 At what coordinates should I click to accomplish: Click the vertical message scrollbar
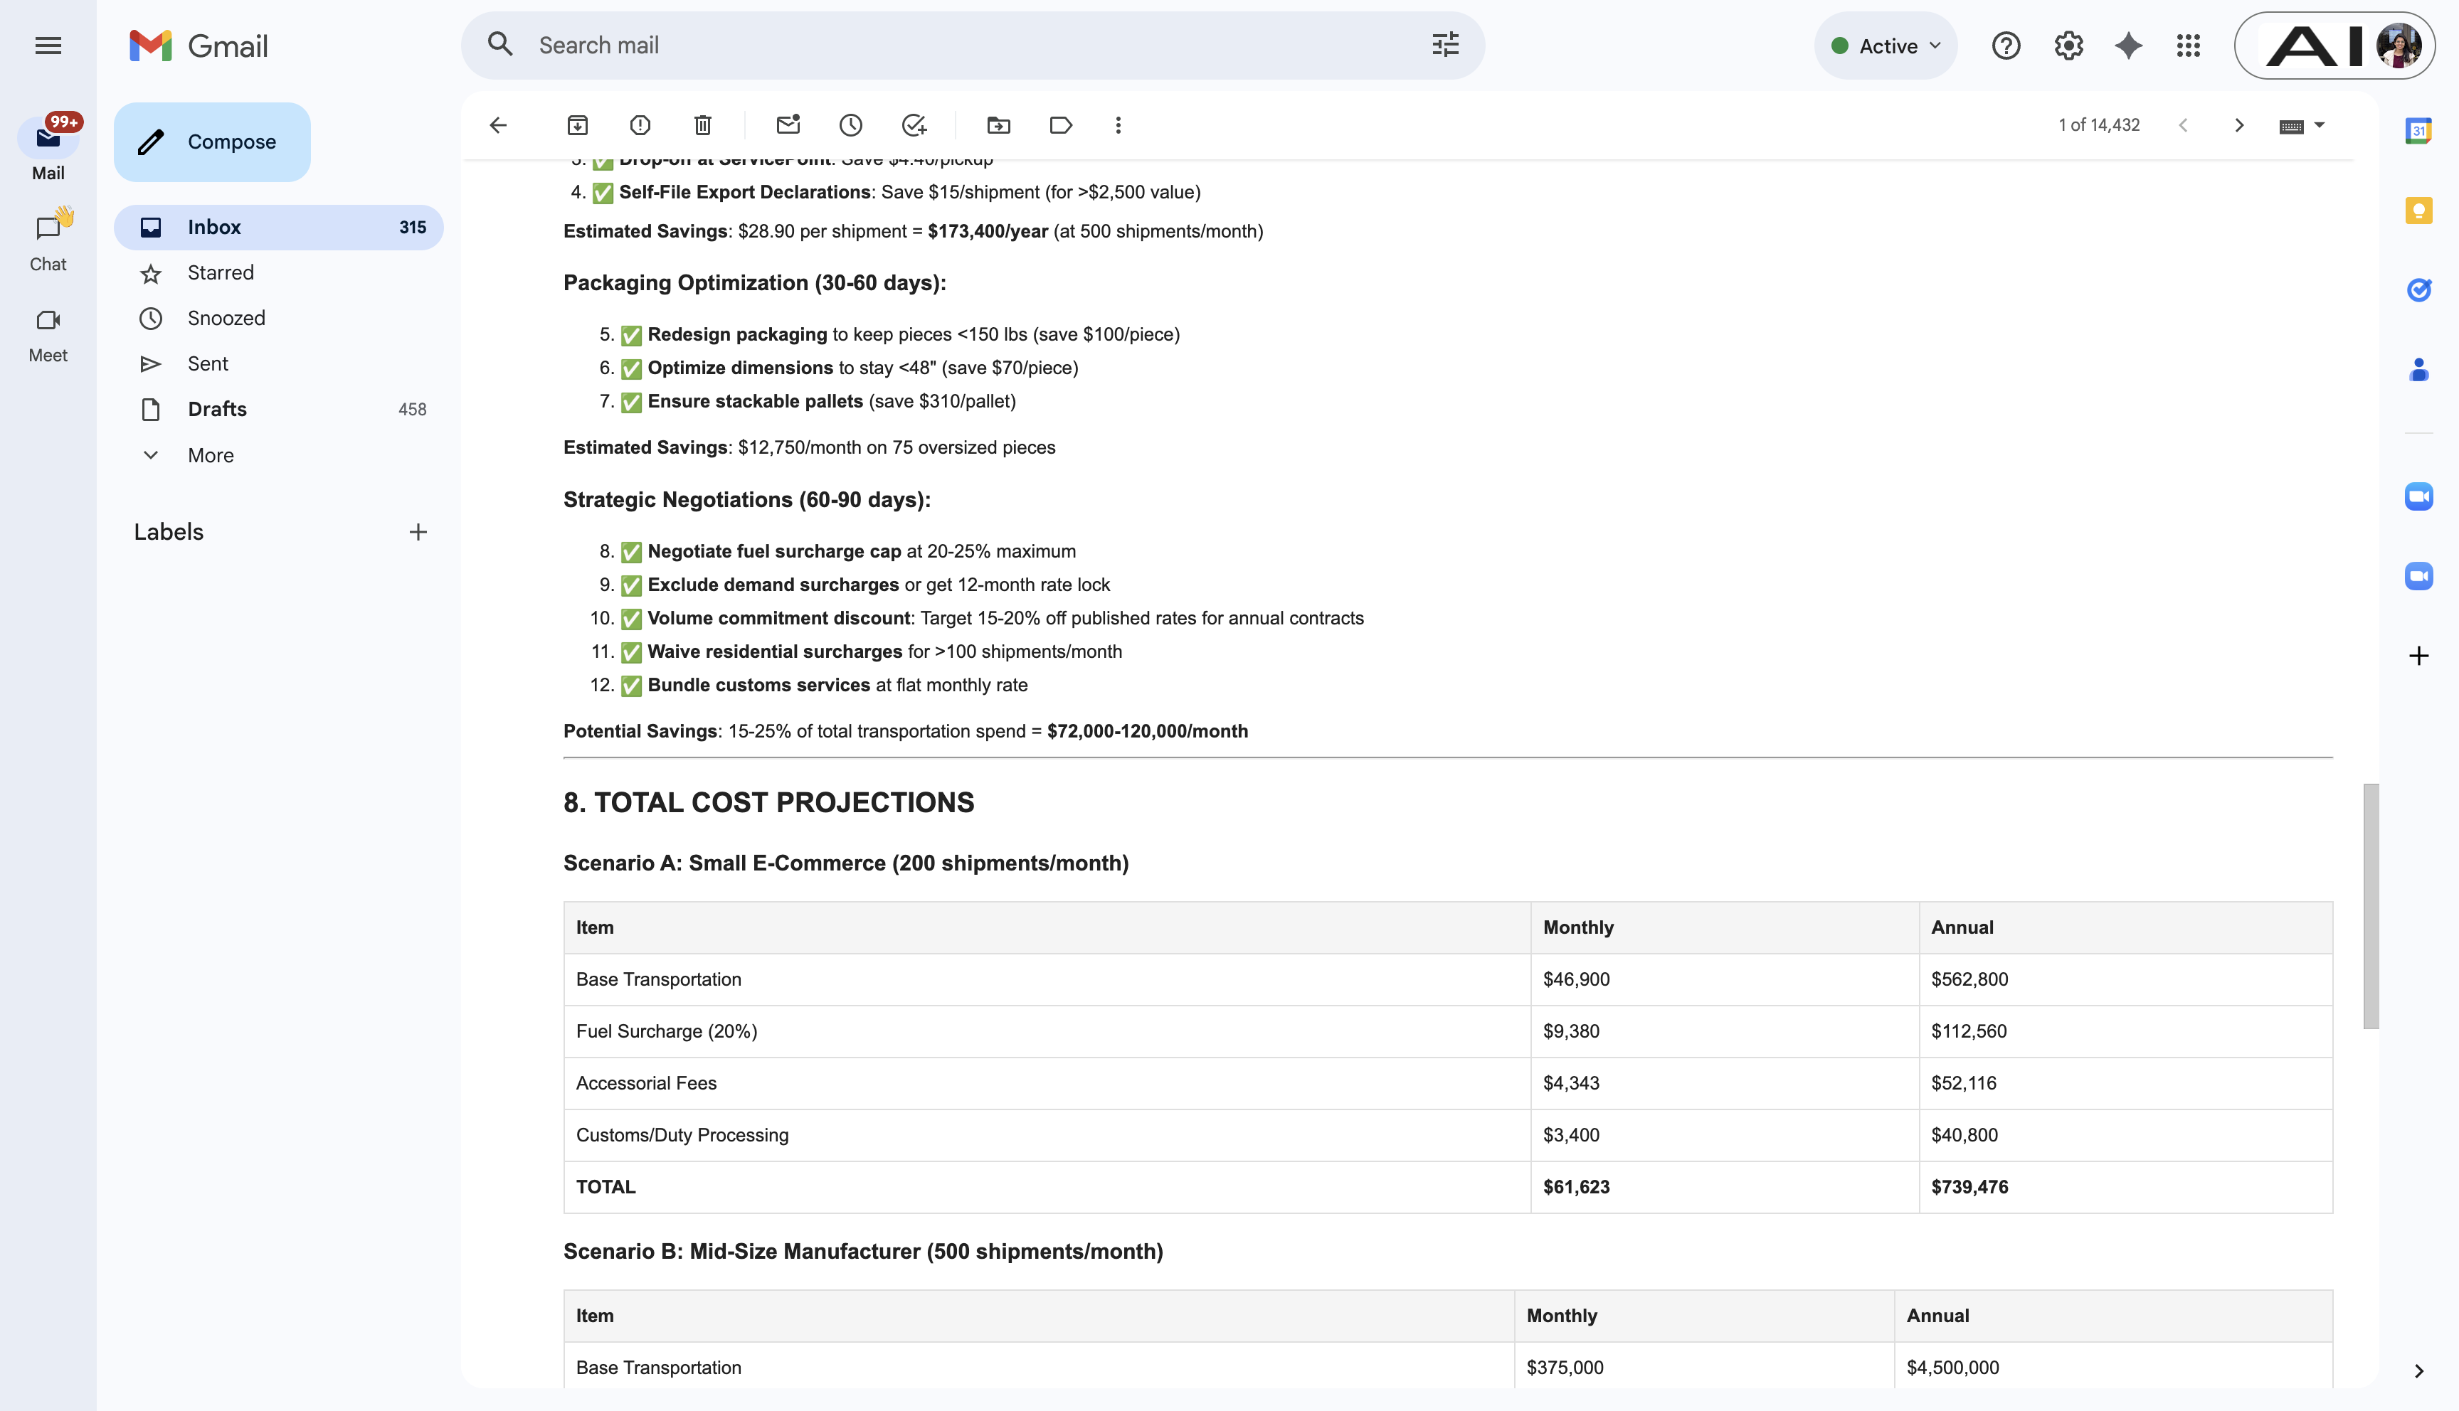pos(2370,905)
